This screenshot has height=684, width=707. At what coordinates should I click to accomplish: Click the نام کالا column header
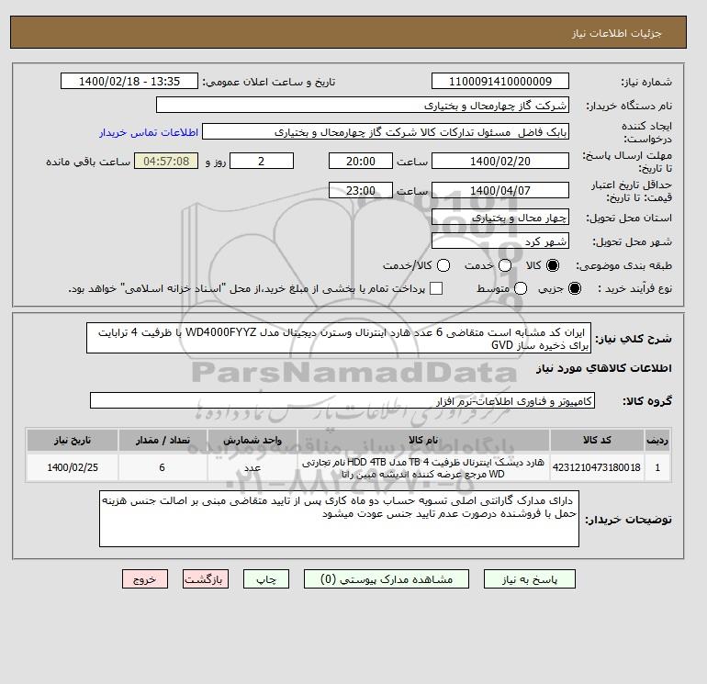(423, 440)
